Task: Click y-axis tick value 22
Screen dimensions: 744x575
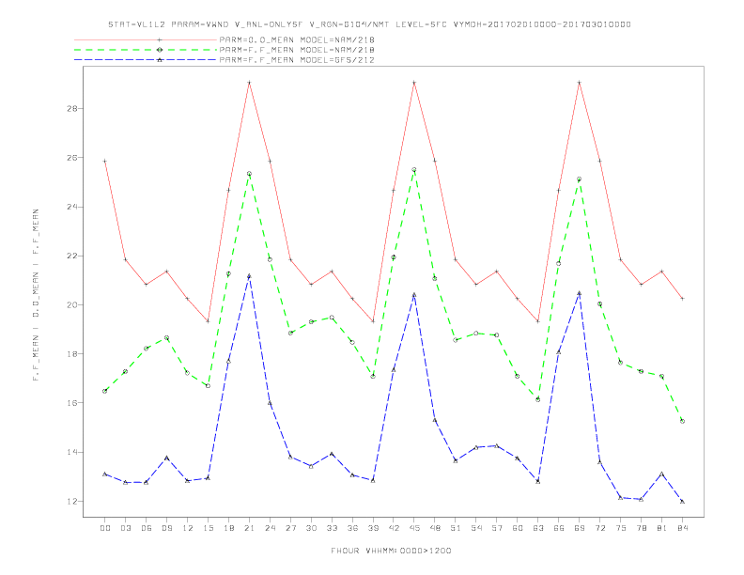Action: 72,256
